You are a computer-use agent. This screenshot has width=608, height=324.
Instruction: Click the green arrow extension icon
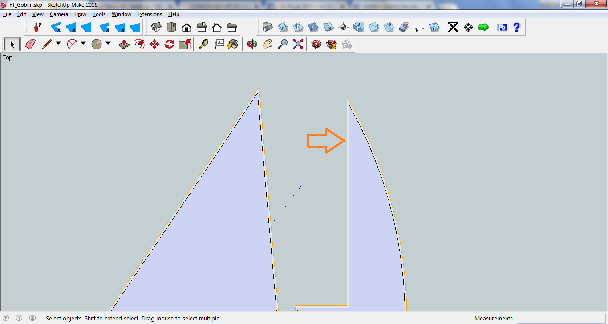coord(483,27)
